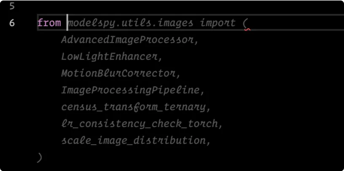Click scale_image_distribution in the suggestion
The width and height of the screenshot is (344, 171).
click(x=133, y=141)
